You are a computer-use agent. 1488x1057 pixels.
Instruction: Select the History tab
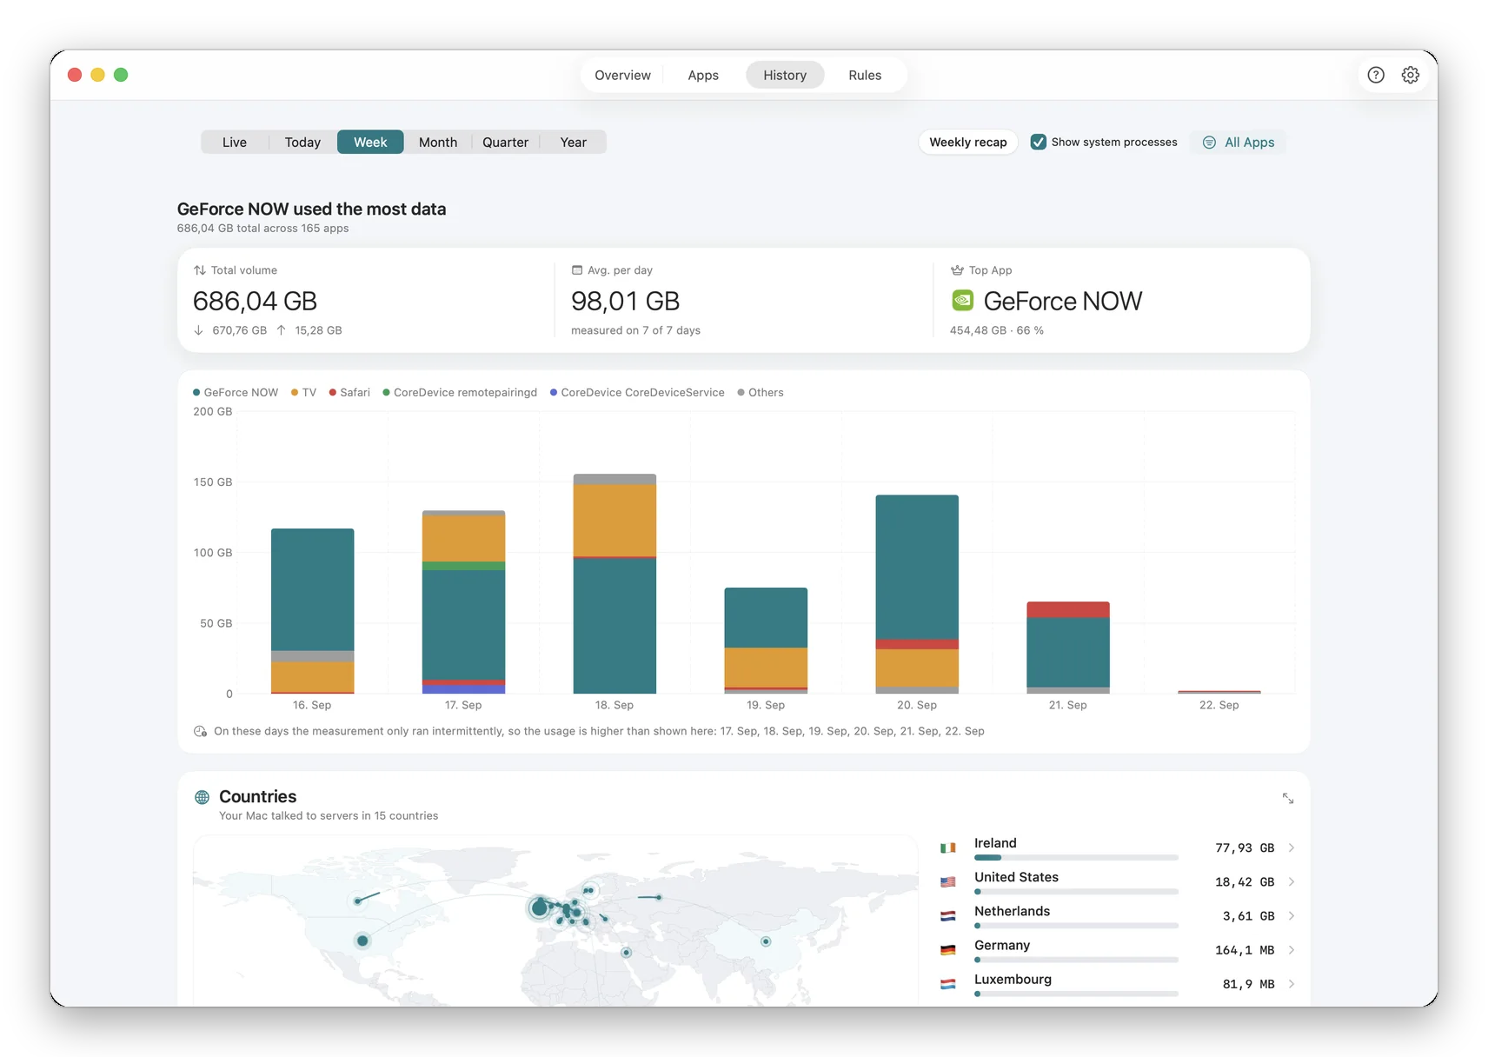point(785,76)
